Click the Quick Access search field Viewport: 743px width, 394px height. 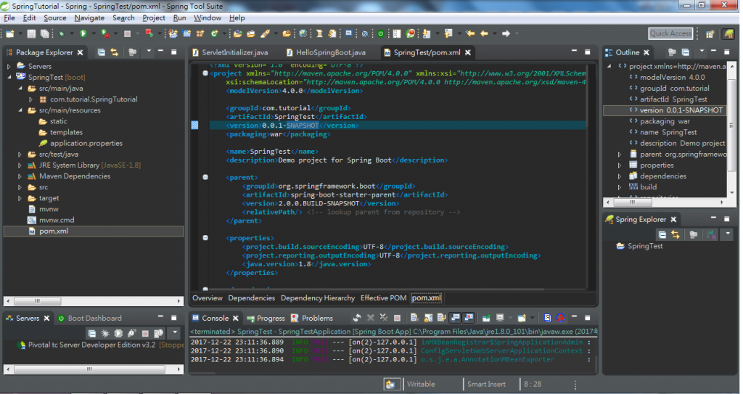[x=670, y=33]
